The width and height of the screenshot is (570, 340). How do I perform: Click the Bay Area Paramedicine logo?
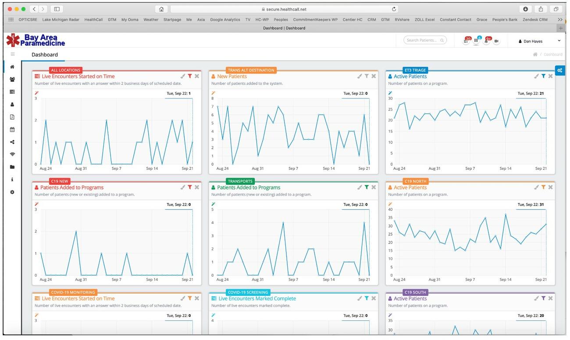pyautogui.click(x=36, y=40)
